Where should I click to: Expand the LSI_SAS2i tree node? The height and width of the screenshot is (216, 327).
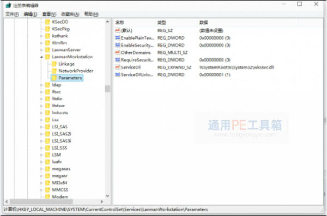point(41,134)
